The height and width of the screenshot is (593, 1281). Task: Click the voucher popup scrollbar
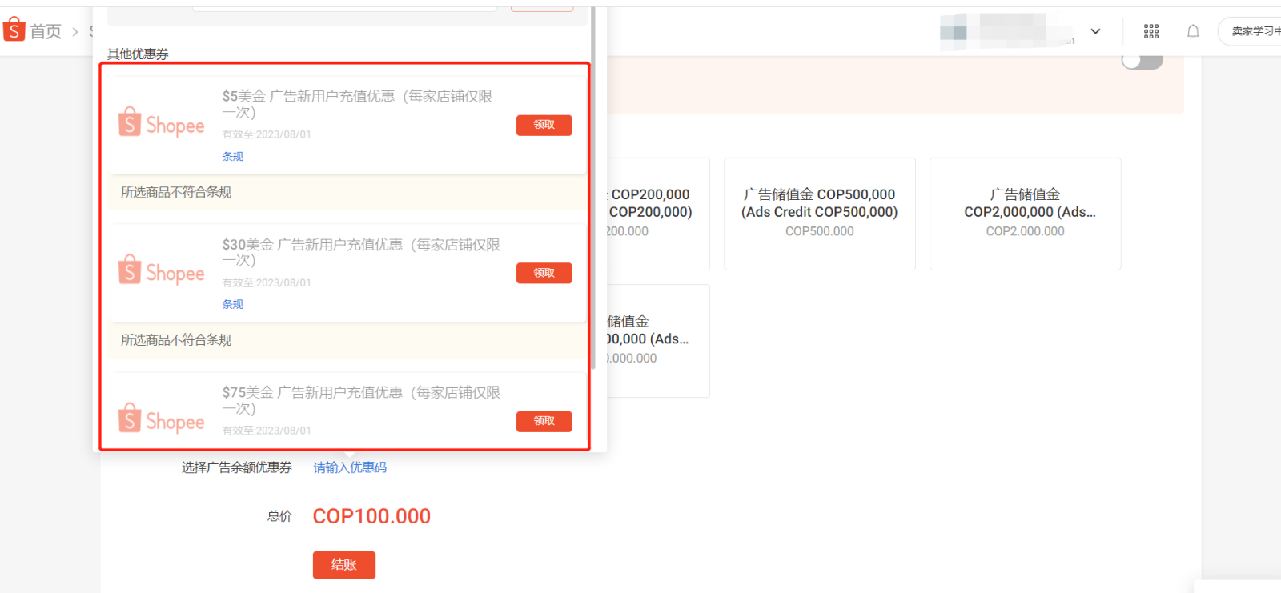click(x=593, y=188)
